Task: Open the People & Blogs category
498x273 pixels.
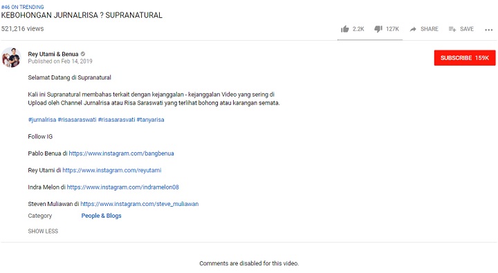Action: click(101, 216)
